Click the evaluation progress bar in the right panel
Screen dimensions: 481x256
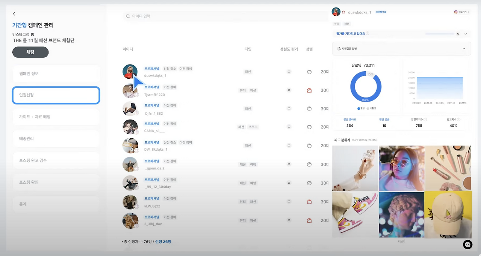[440, 33]
